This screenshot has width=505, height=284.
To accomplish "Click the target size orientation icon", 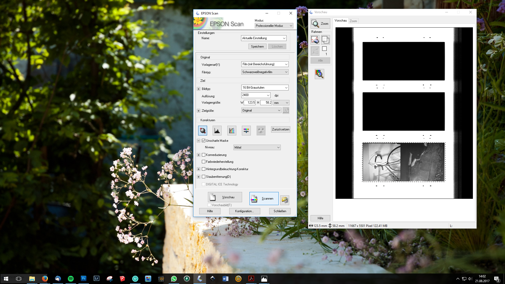I will [x=286, y=110].
